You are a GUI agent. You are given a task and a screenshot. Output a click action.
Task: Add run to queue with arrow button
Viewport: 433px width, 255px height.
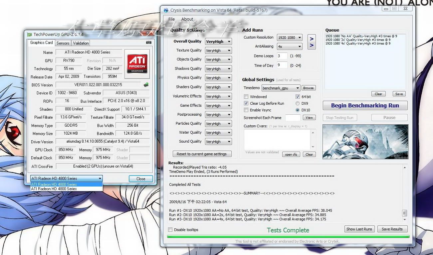coord(312,42)
